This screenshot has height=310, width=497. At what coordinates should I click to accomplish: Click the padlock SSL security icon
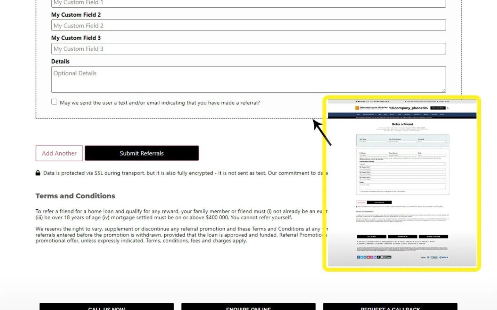pyautogui.click(x=38, y=173)
